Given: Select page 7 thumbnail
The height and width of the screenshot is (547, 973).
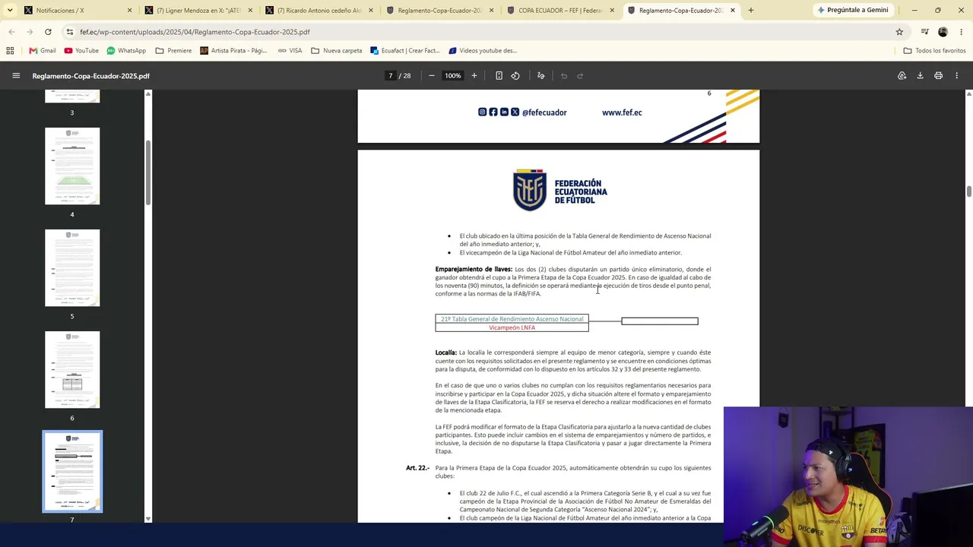Looking at the screenshot, I should pyautogui.click(x=72, y=471).
